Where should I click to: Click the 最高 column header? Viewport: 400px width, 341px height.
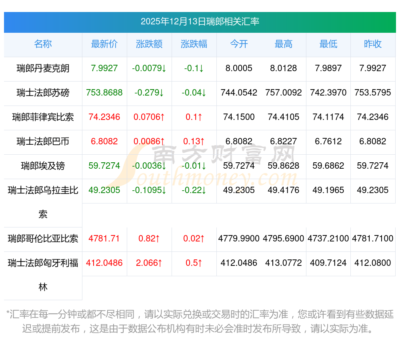pos(284,44)
